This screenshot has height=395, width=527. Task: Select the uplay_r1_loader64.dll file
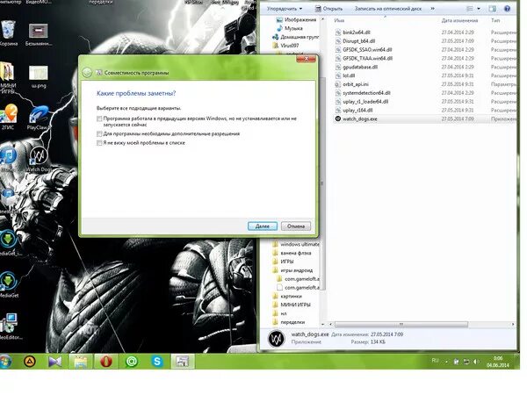click(365, 102)
